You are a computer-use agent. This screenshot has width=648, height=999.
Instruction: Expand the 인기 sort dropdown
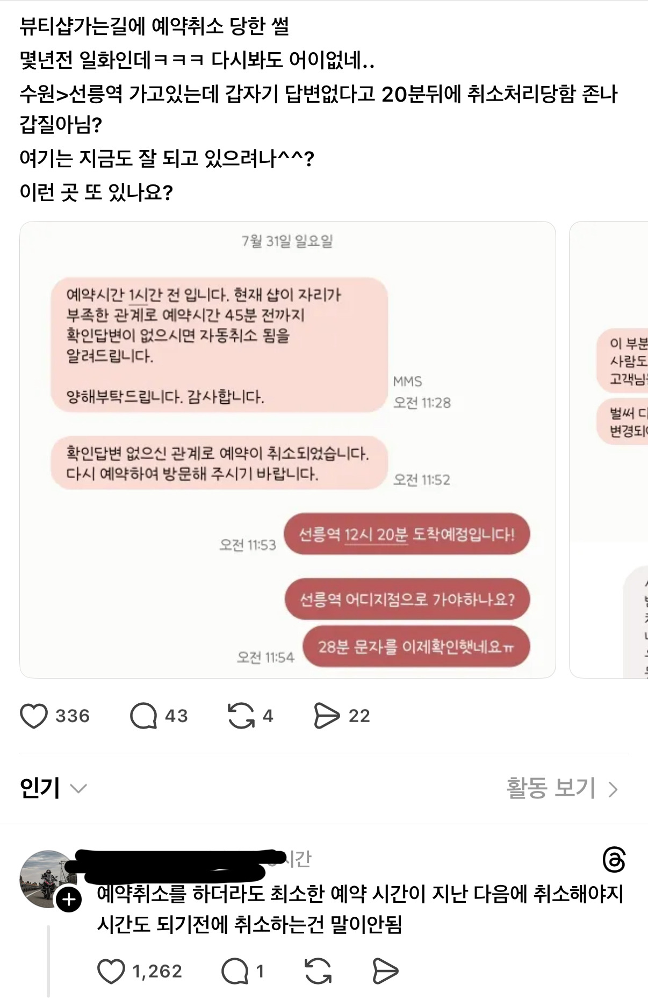53,788
